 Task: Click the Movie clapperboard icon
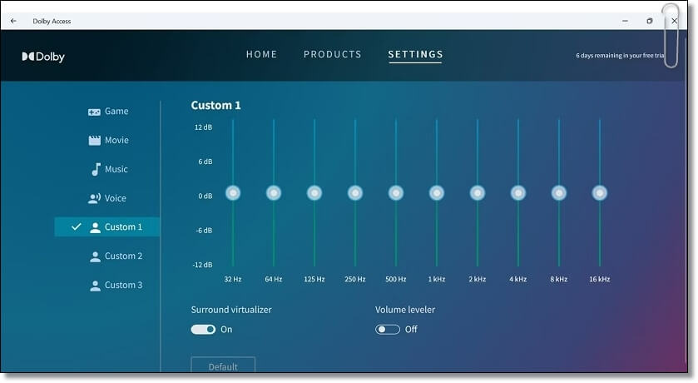pyautogui.click(x=94, y=140)
